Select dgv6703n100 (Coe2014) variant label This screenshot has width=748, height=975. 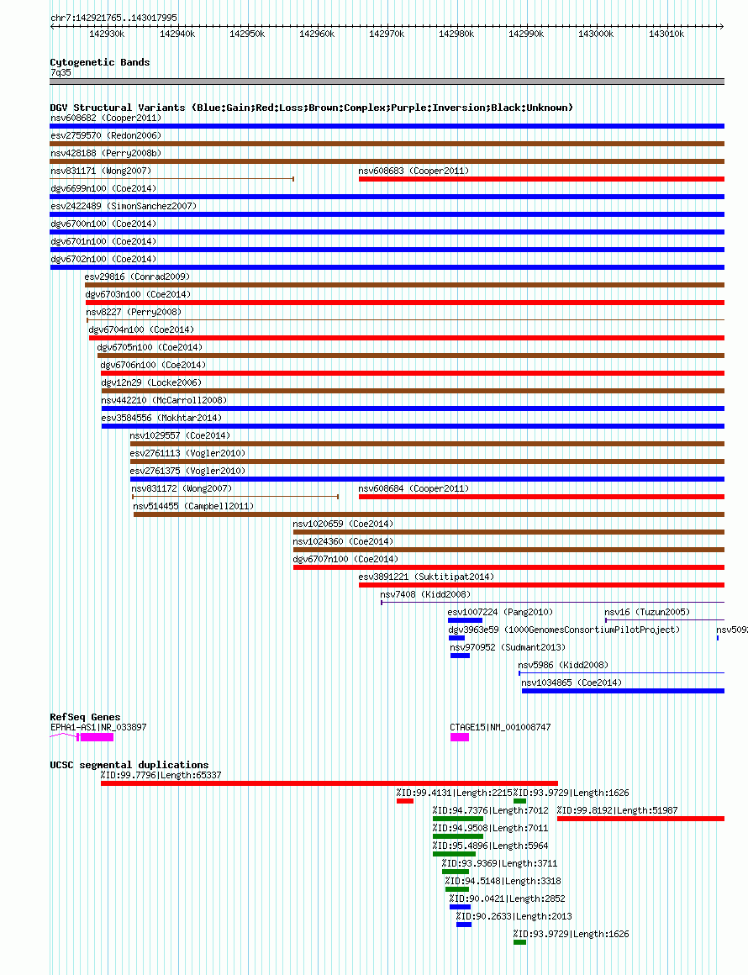pos(138,294)
